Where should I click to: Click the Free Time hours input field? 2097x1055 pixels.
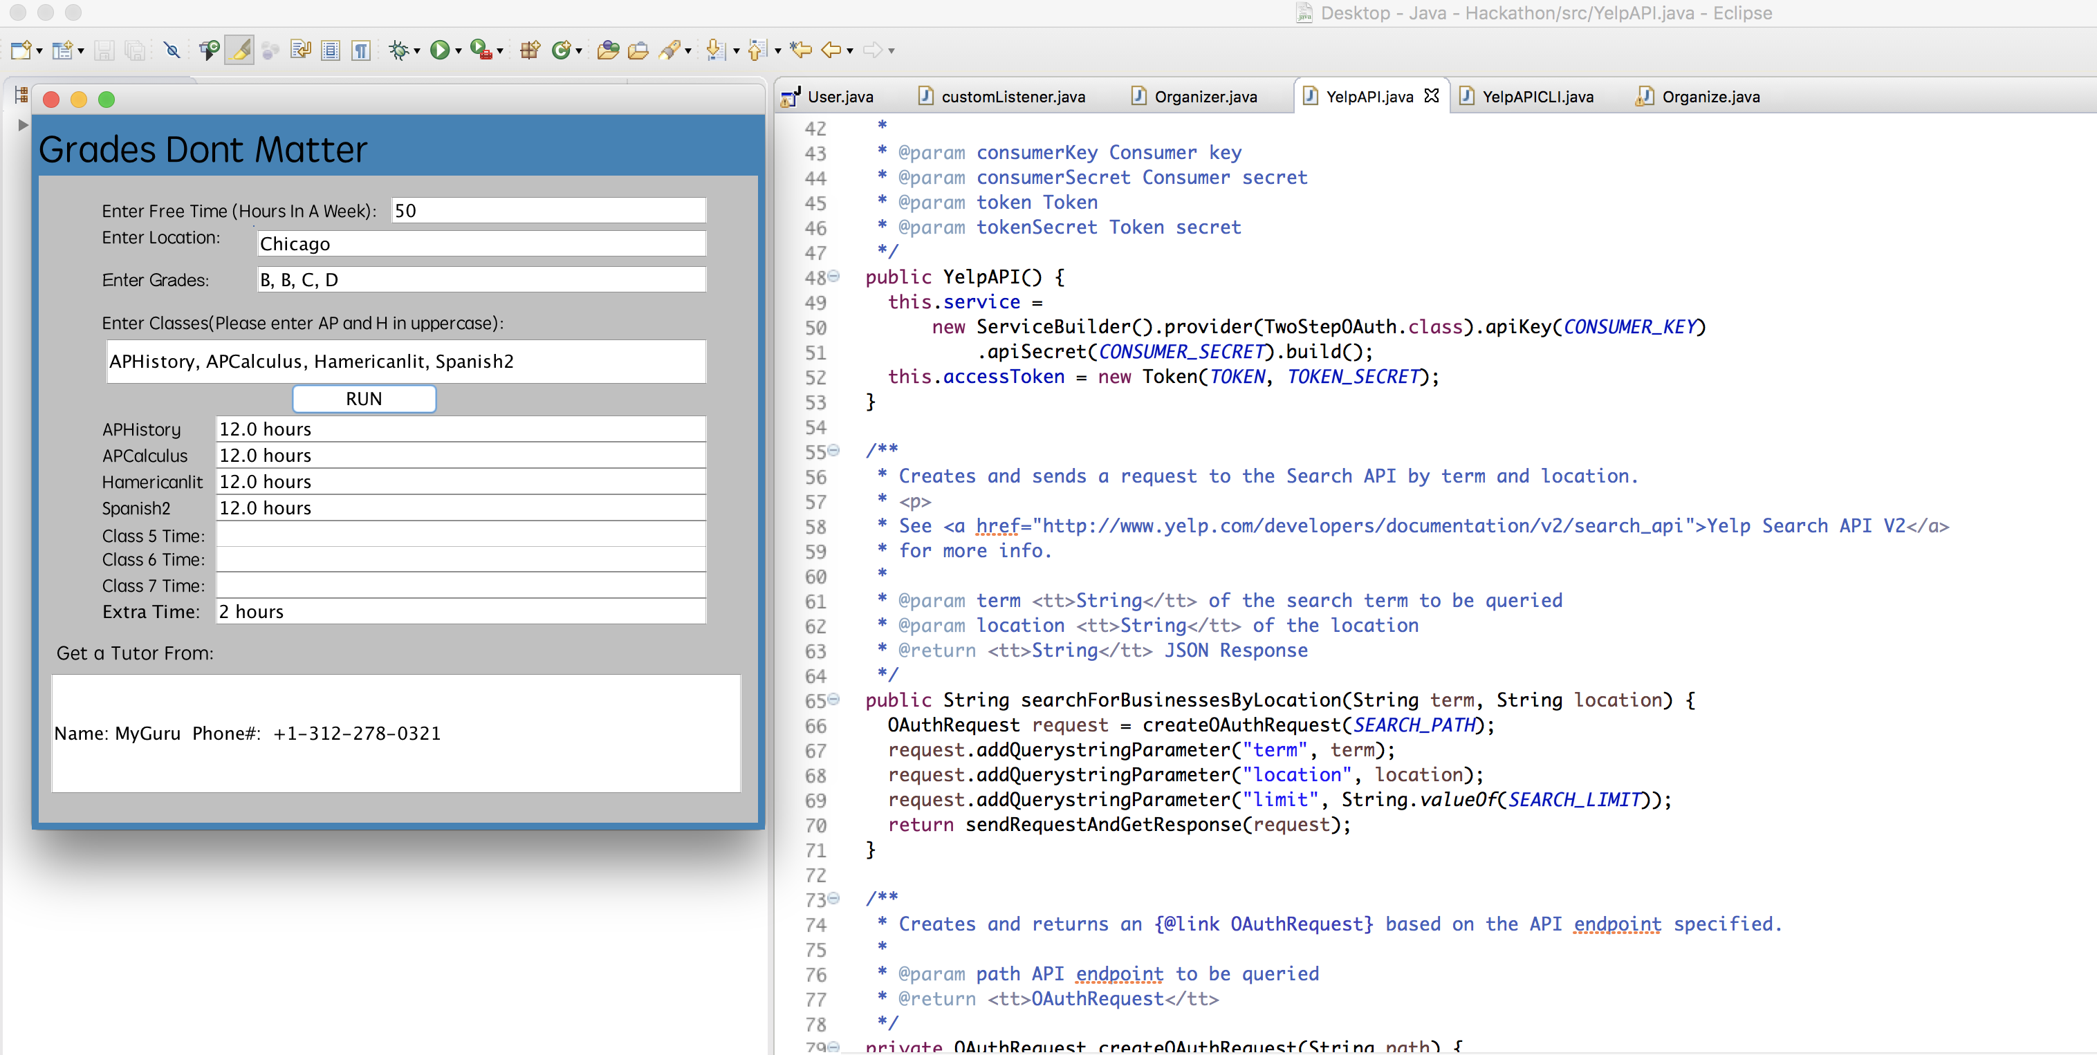coord(548,211)
